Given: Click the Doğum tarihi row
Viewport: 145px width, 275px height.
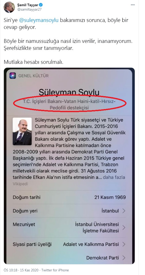Looking at the screenshot, I should point(69,197).
